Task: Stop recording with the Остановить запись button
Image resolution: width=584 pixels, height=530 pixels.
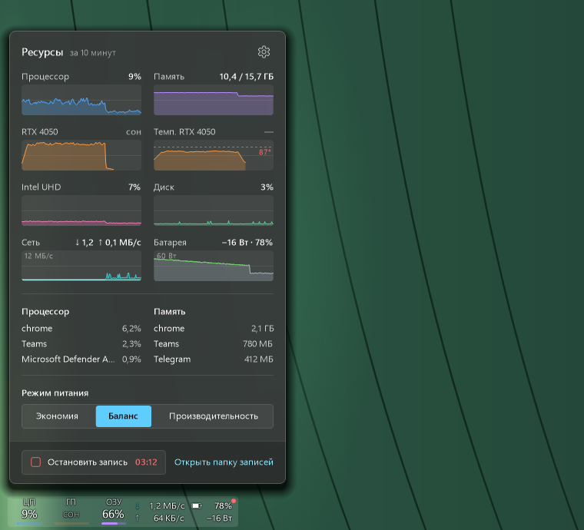Action: 94,462
